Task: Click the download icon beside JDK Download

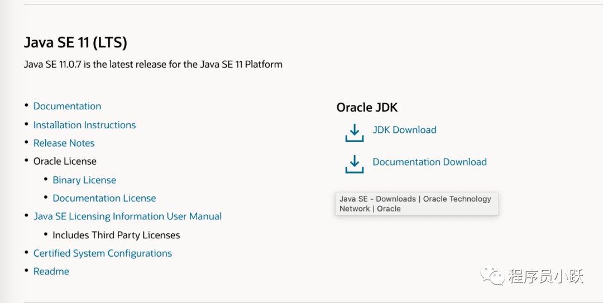Action: pos(354,132)
